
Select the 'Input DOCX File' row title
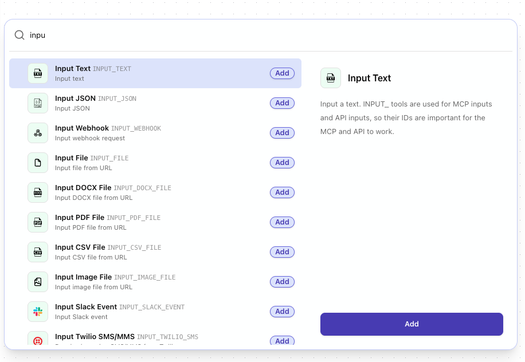click(x=83, y=188)
